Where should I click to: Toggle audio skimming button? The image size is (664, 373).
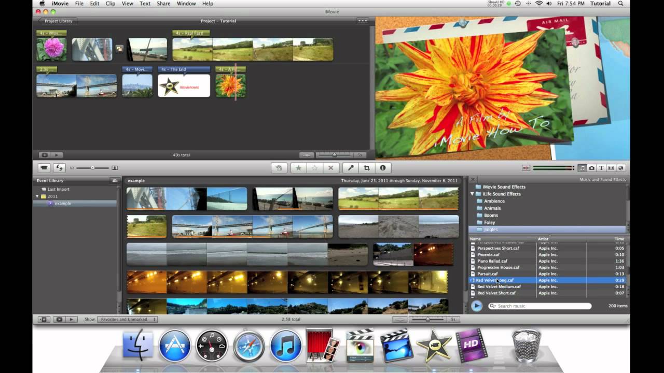(526, 168)
